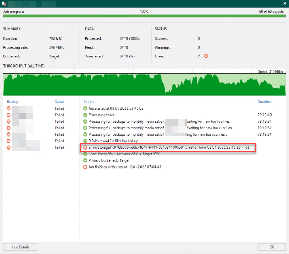Click the Speed: 310 MB/s label
The image size is (289, 254).
click(x=270, y=72)
